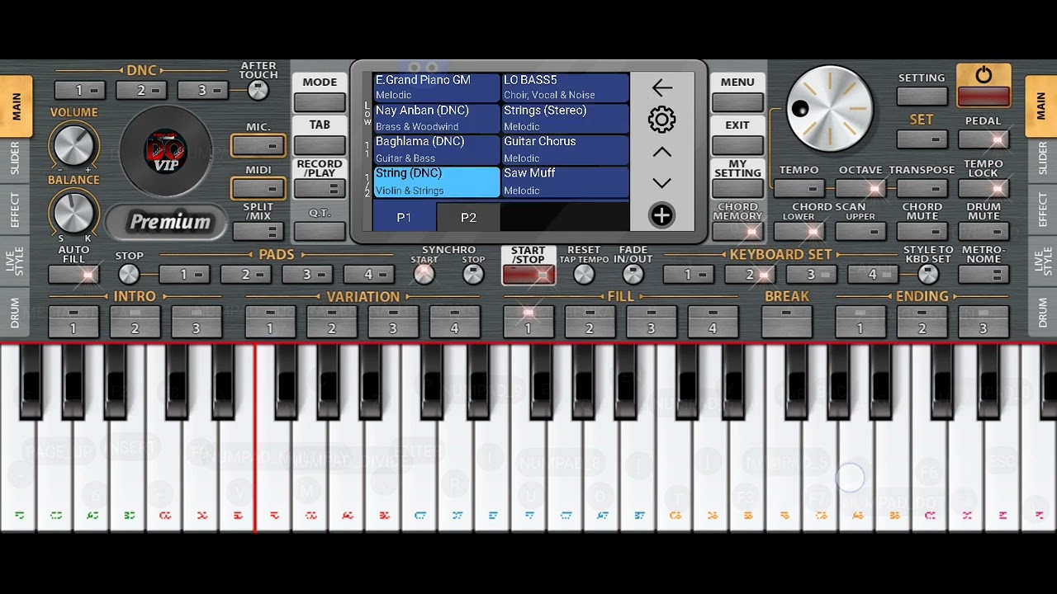Image resolution: width=1057 pixels, height=594 pixels.
Task: Enable Tempo Lock button
Action: click(984, 189)
